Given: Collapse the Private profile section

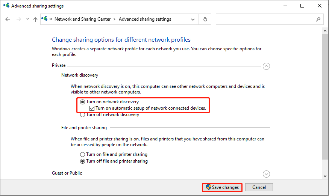Looking at the screenshot, I should 266,66.
